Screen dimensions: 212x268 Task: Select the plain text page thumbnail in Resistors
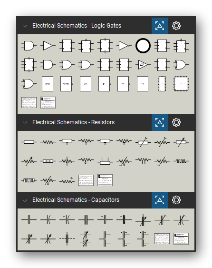(x=86, y=180)
